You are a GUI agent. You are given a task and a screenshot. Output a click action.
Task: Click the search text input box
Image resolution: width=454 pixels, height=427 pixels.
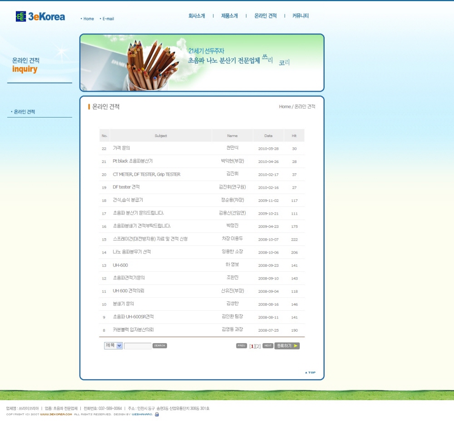(x=138, y=346)
